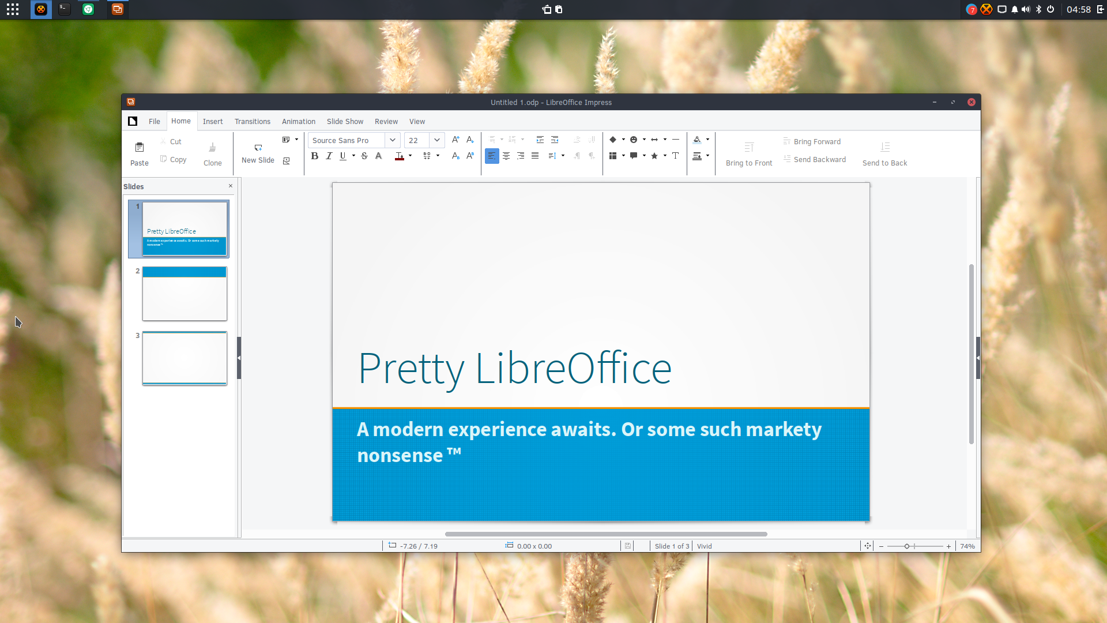Click the increase indent icon
The width and height of the screenshot is (1107, 623).
[540, 140]
